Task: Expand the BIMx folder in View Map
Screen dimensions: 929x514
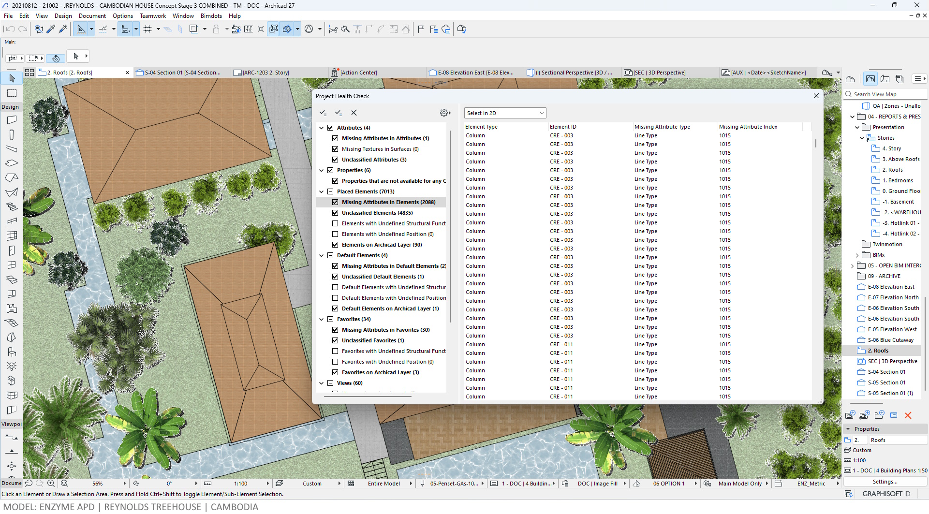Action: click(x=857, y=255)
